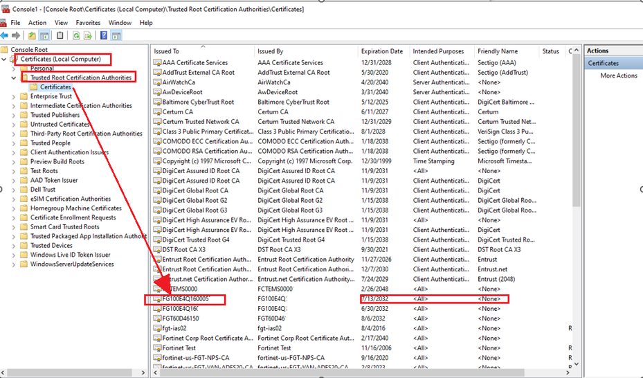Screen dimensions: 643x378
Task: Click the Export List toolbar icon
Action: coord(88,35)
